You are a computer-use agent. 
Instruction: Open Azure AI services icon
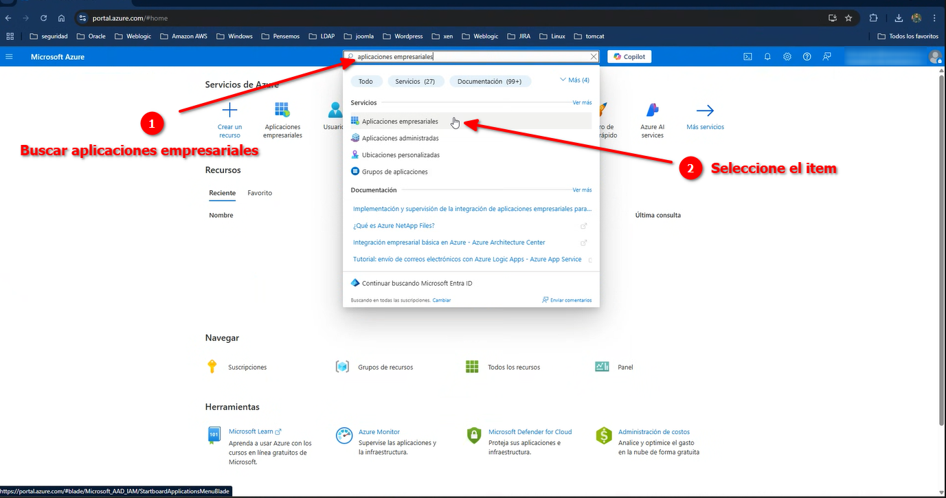point(652,111)
